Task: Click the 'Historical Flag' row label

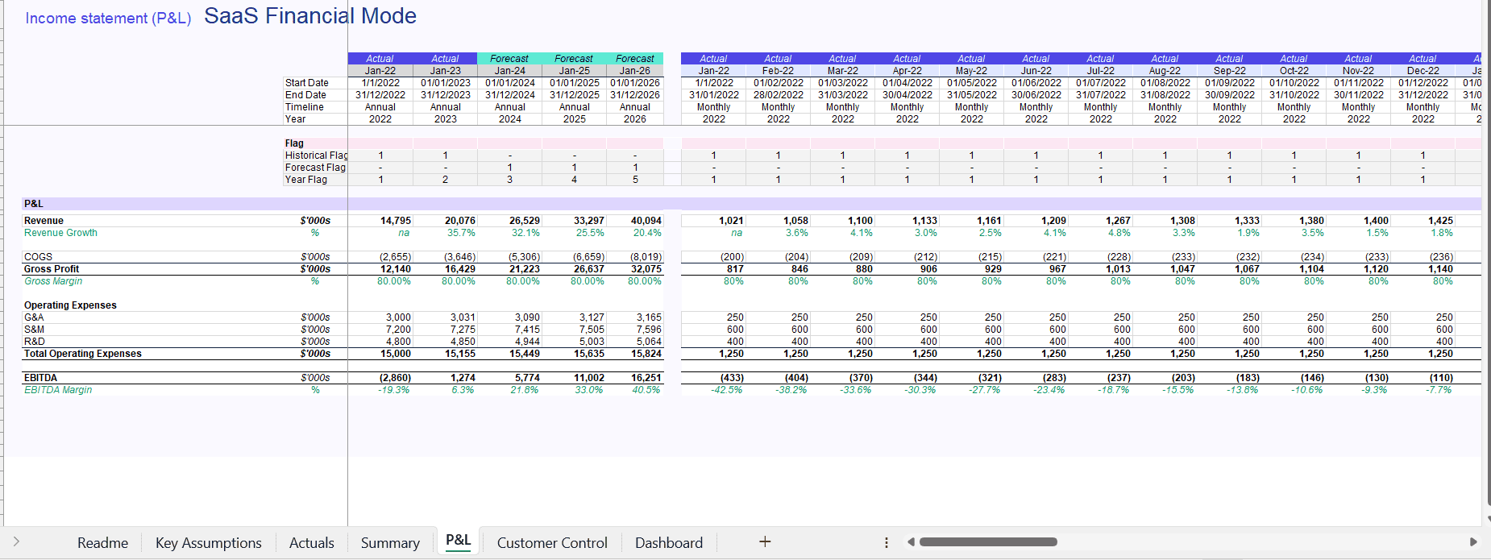Action: pyautogui.click(x=316, y=156)
